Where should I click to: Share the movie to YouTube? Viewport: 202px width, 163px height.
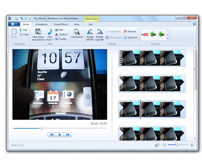(145, 34)
